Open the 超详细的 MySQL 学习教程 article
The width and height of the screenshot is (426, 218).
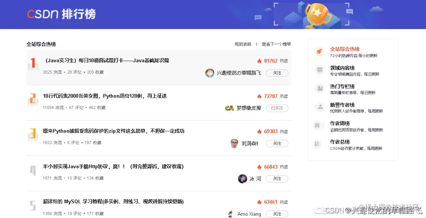tap(113, 201)
